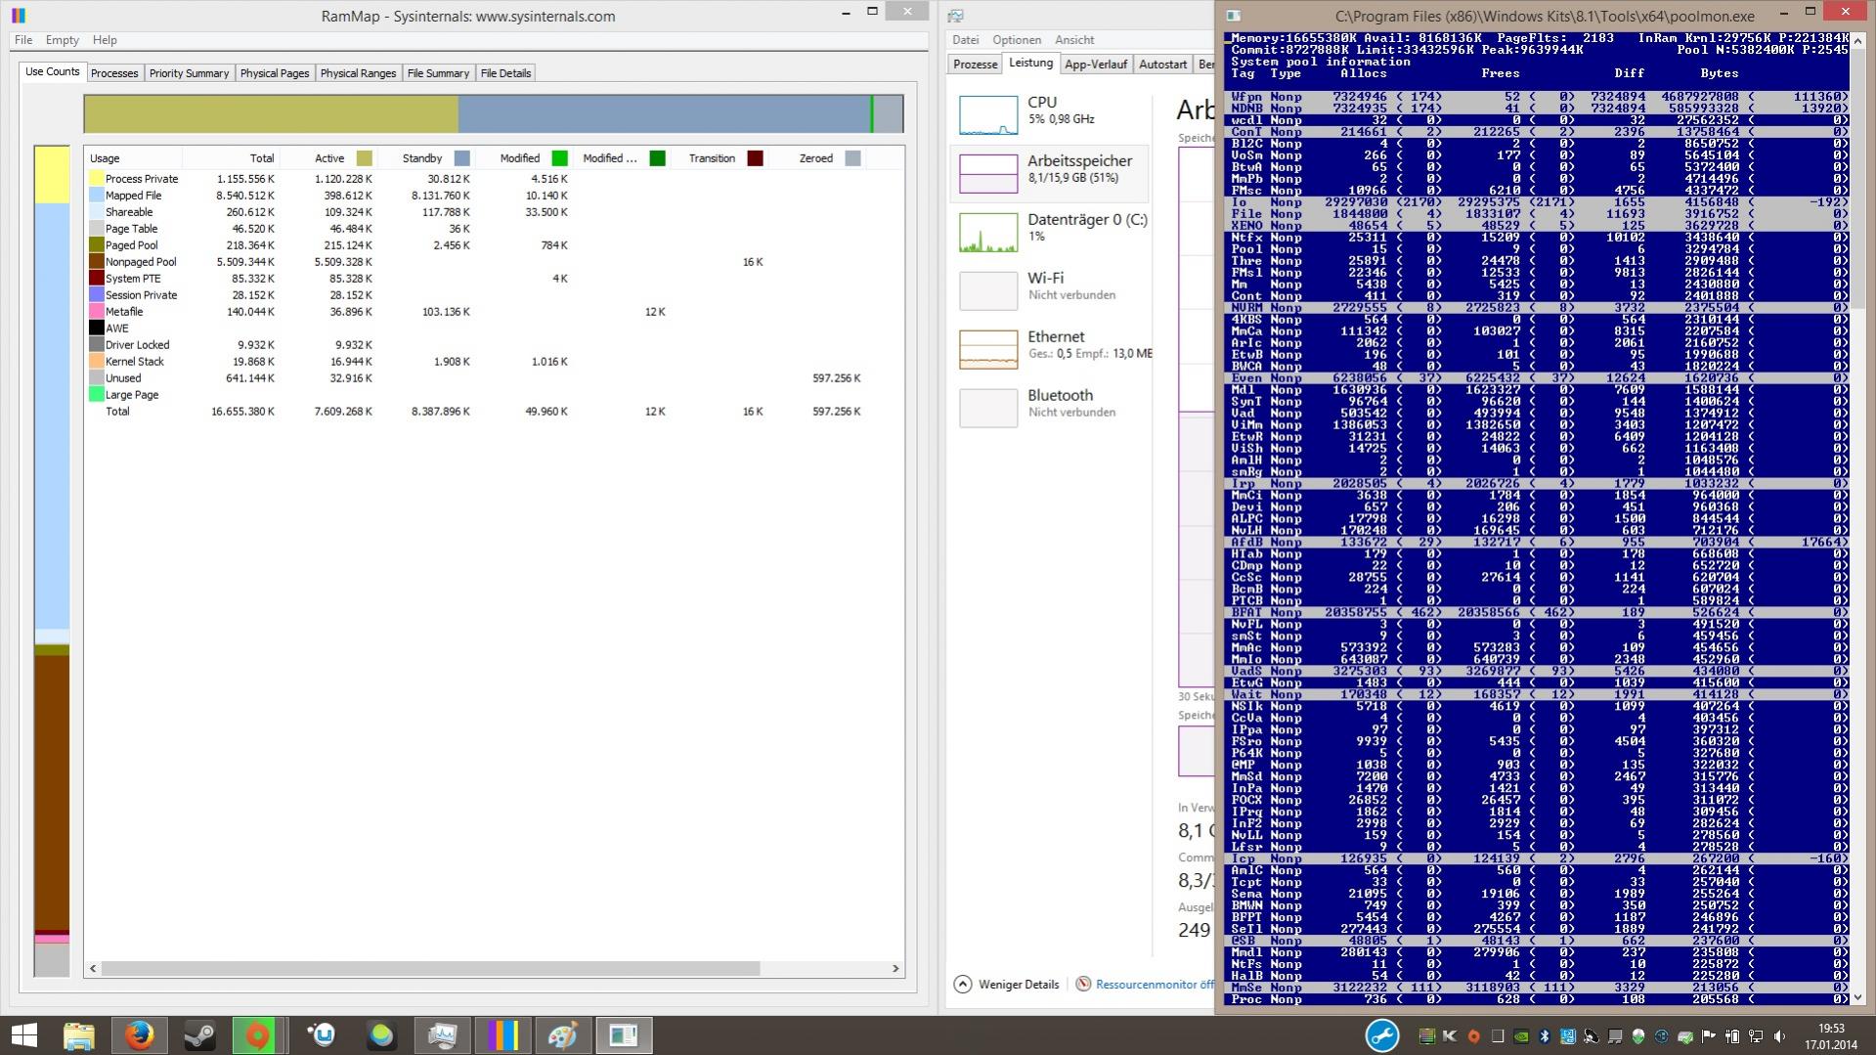The height and width of the screenshot is (1055, 1876).
Task: Open the Ressourcenmonitor link
Action: pyautogui.click(x=1155, y=985)
